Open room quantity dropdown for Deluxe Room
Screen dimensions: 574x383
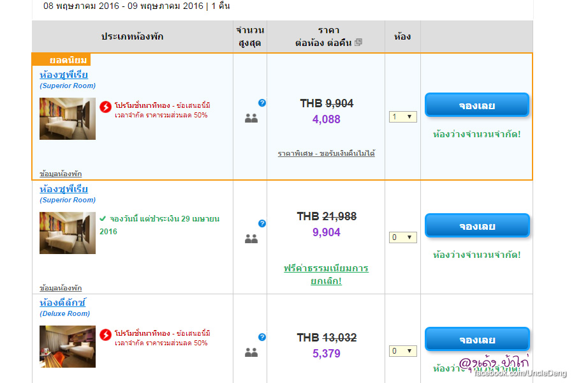point(403,351)
